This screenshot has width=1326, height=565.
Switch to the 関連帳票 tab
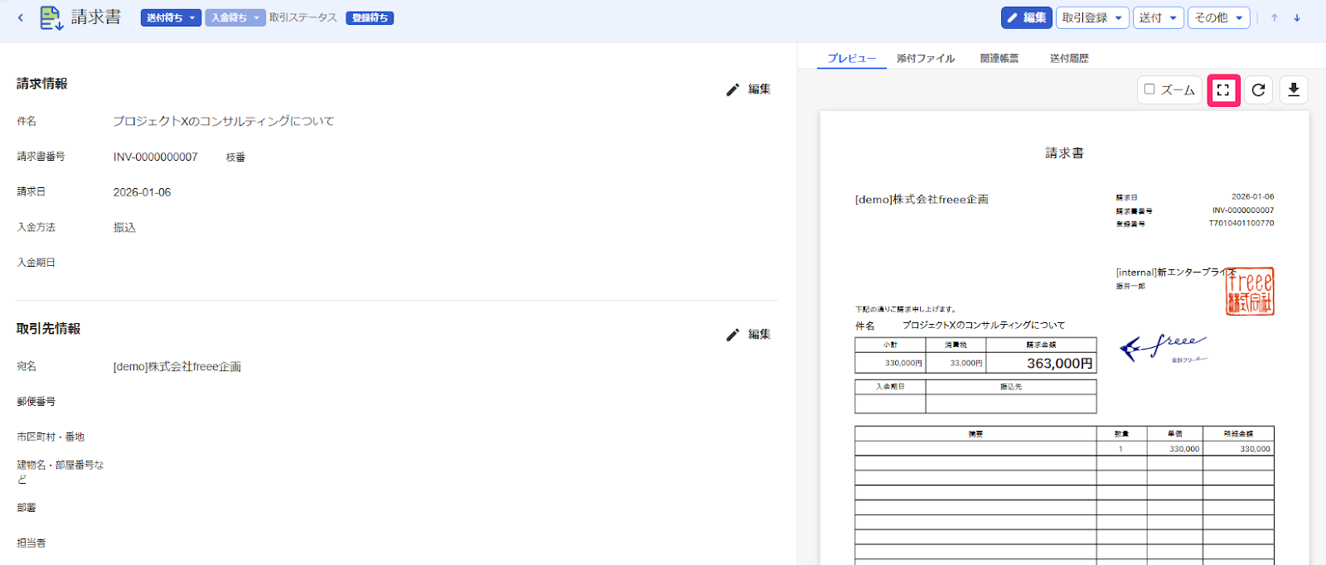point(999,58)
